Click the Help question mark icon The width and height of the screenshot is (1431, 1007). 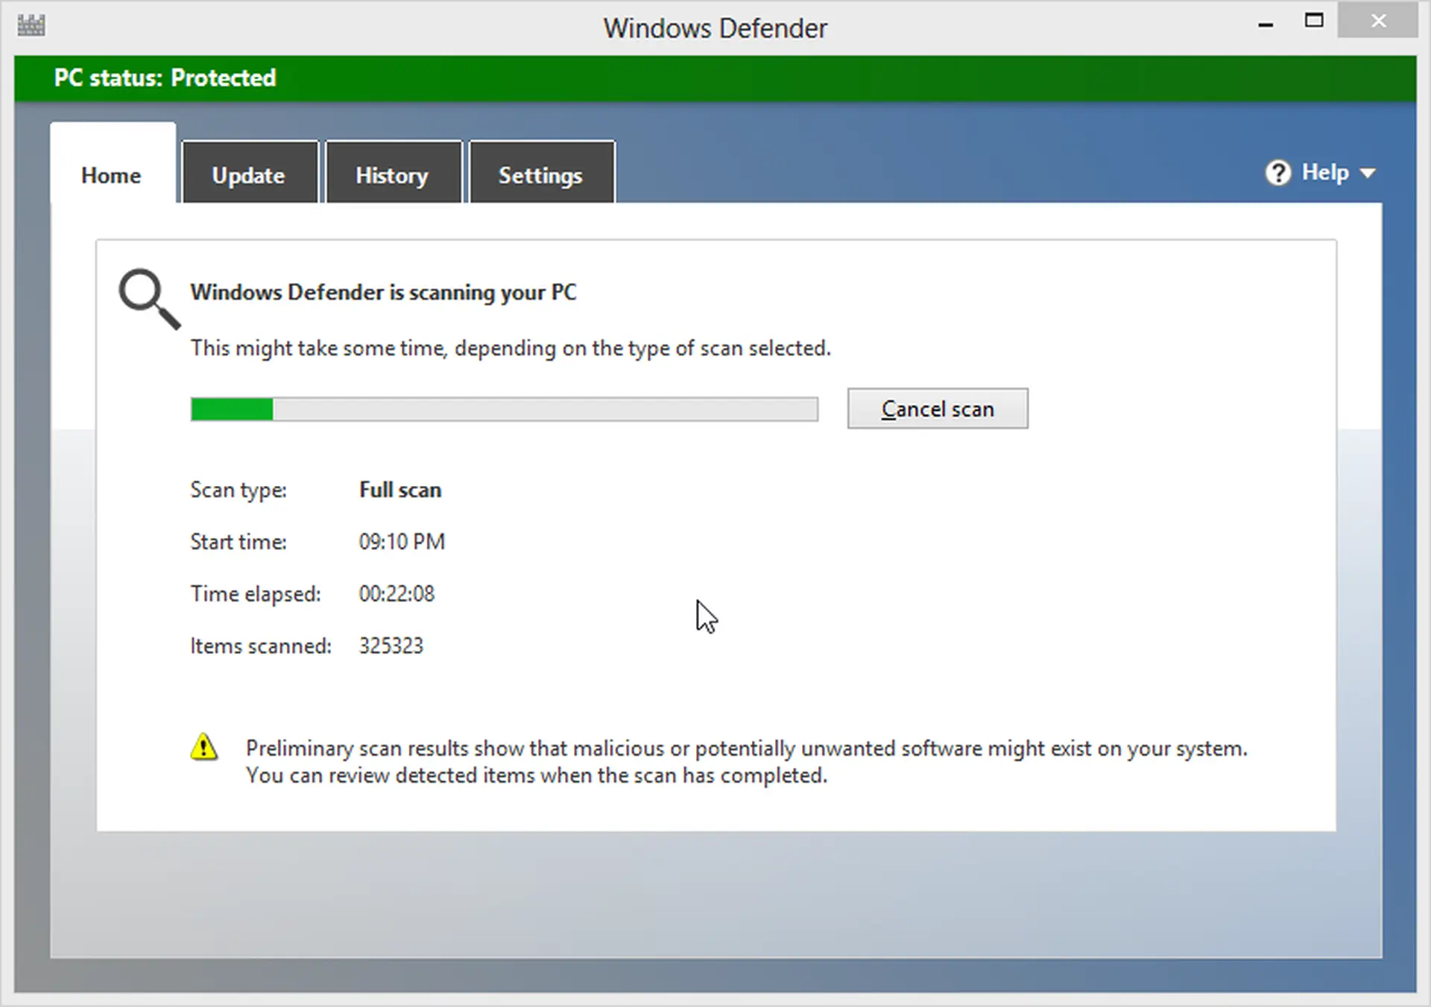(x=1277, y=173)
